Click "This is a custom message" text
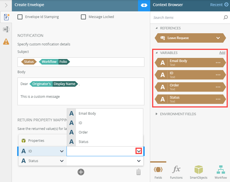The image size is (230, 182). (x=40, y=97)
